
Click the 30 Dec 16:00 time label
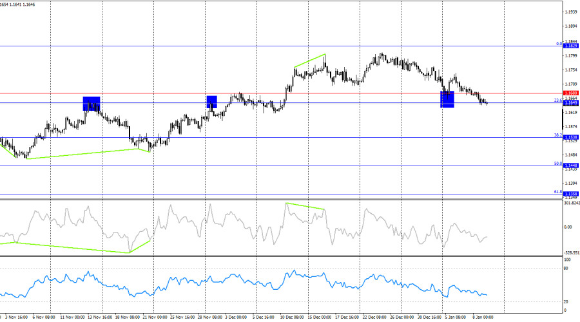pos(430,317)
